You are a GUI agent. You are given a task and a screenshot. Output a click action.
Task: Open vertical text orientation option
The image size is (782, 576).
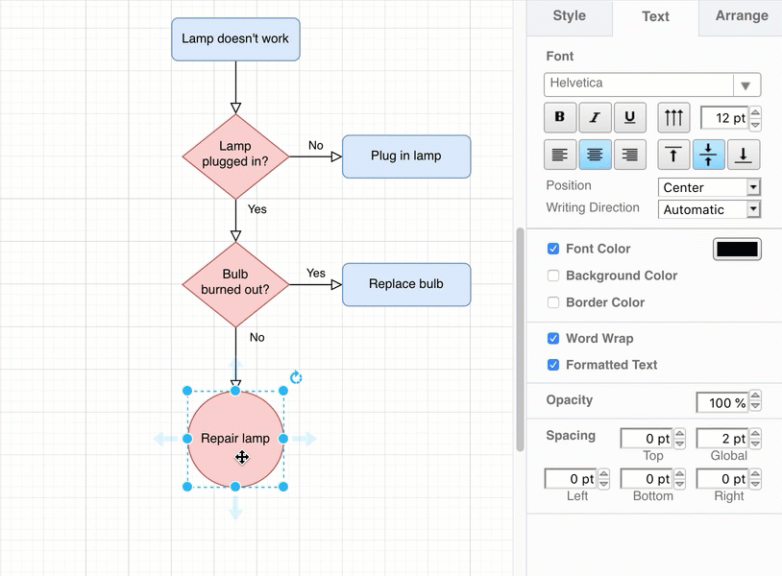(x=672, y=117)
